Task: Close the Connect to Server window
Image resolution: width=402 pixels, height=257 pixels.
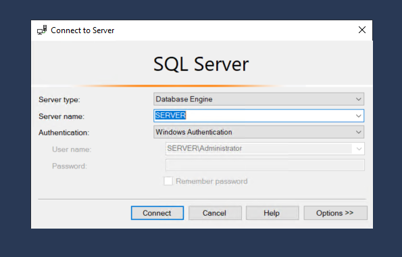Action: tap(362, 30)
